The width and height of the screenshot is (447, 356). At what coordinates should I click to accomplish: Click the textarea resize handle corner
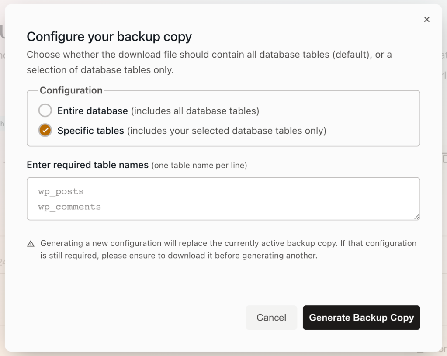pos(417,217)
